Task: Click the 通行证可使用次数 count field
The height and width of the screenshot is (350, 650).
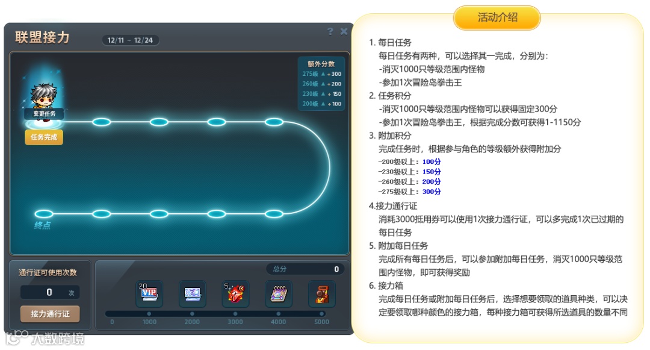Action: 50,292
